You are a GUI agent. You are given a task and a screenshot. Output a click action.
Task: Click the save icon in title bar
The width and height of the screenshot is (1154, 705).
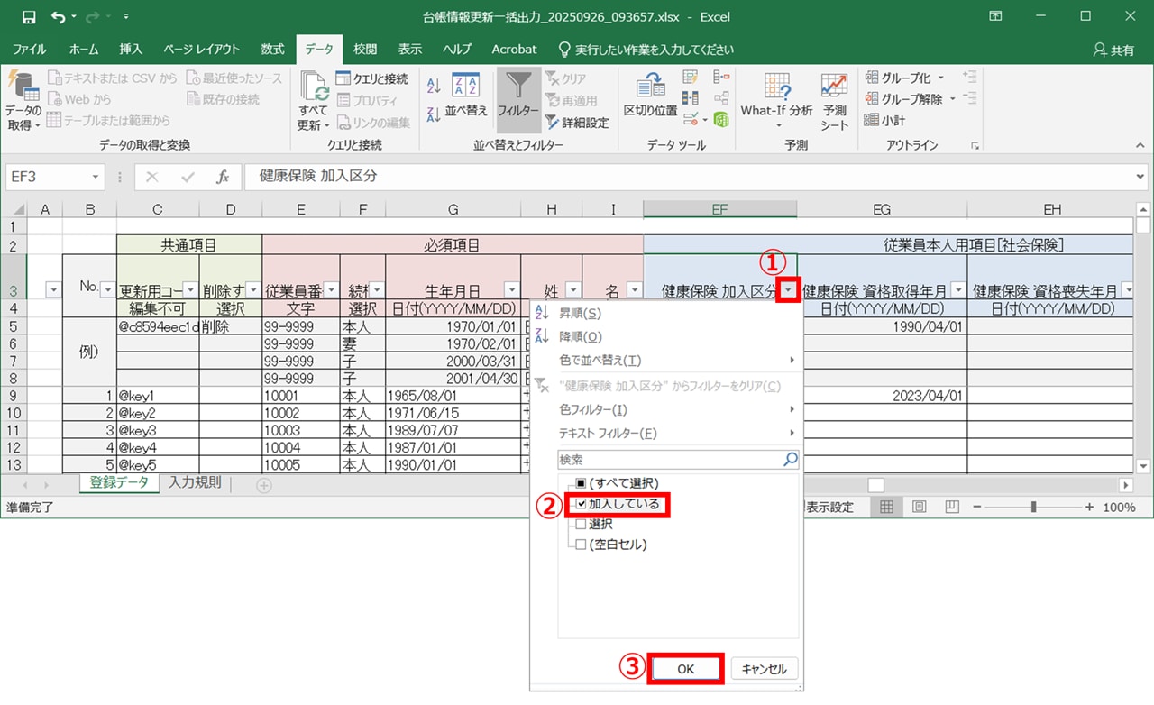(29, 17)
